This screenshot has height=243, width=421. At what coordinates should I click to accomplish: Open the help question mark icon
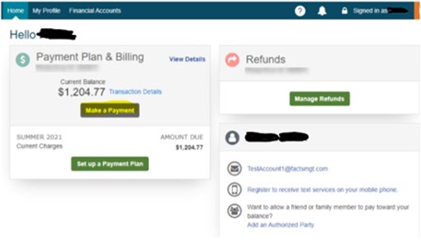click(x=300, y=11)
